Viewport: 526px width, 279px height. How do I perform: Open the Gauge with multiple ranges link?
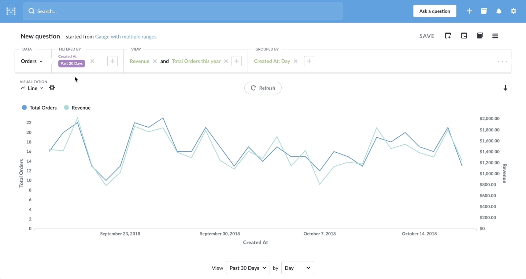126,37
